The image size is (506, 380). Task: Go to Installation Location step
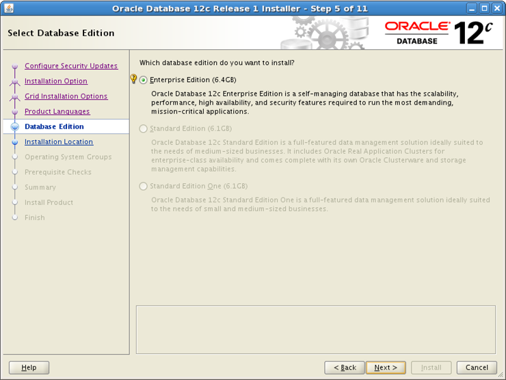[x=59, y=141]
